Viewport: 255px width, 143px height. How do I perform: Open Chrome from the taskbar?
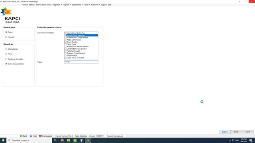62,140
